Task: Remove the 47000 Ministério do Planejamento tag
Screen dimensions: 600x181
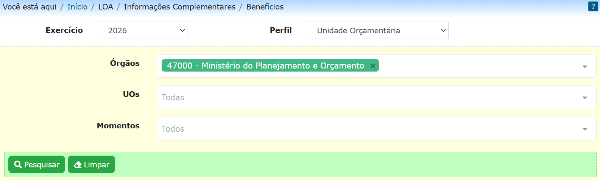Action: click(372, 66)
